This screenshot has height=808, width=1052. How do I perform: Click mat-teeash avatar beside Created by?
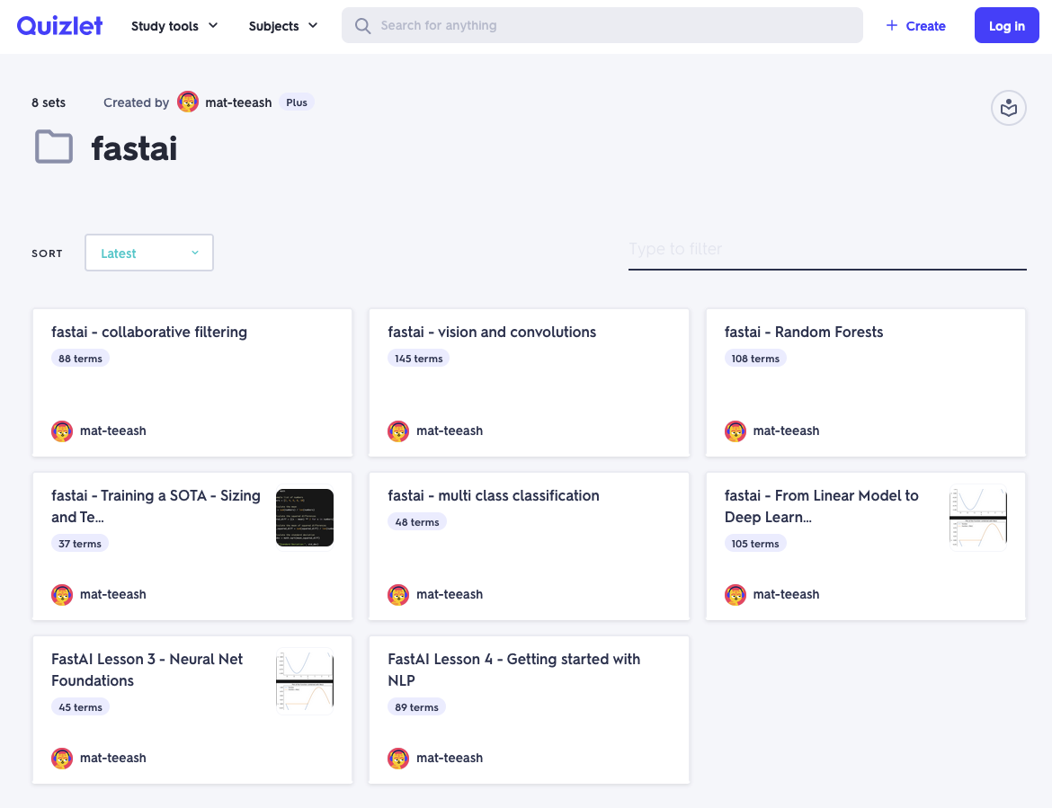tap(188, 102)
